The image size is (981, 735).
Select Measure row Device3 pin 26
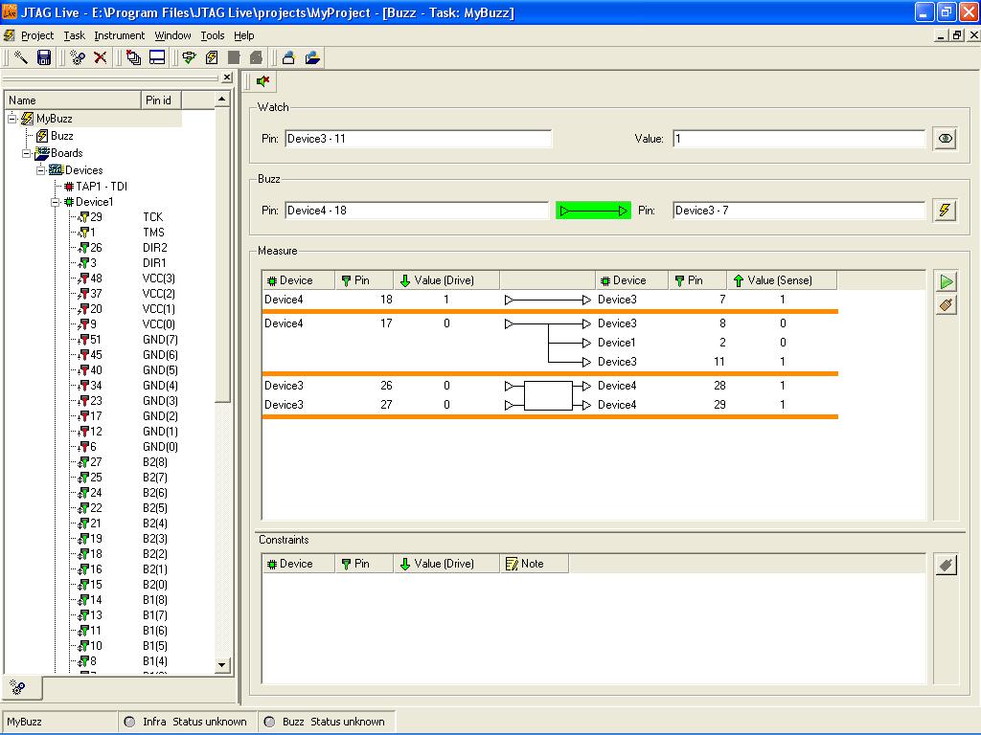point(549,386)
